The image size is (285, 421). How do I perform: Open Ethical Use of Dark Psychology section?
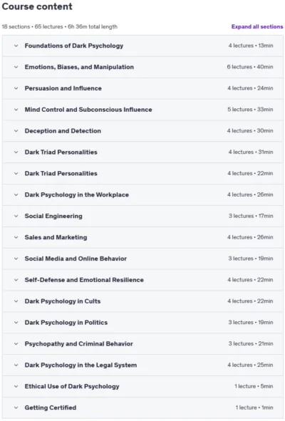(142, 386)
